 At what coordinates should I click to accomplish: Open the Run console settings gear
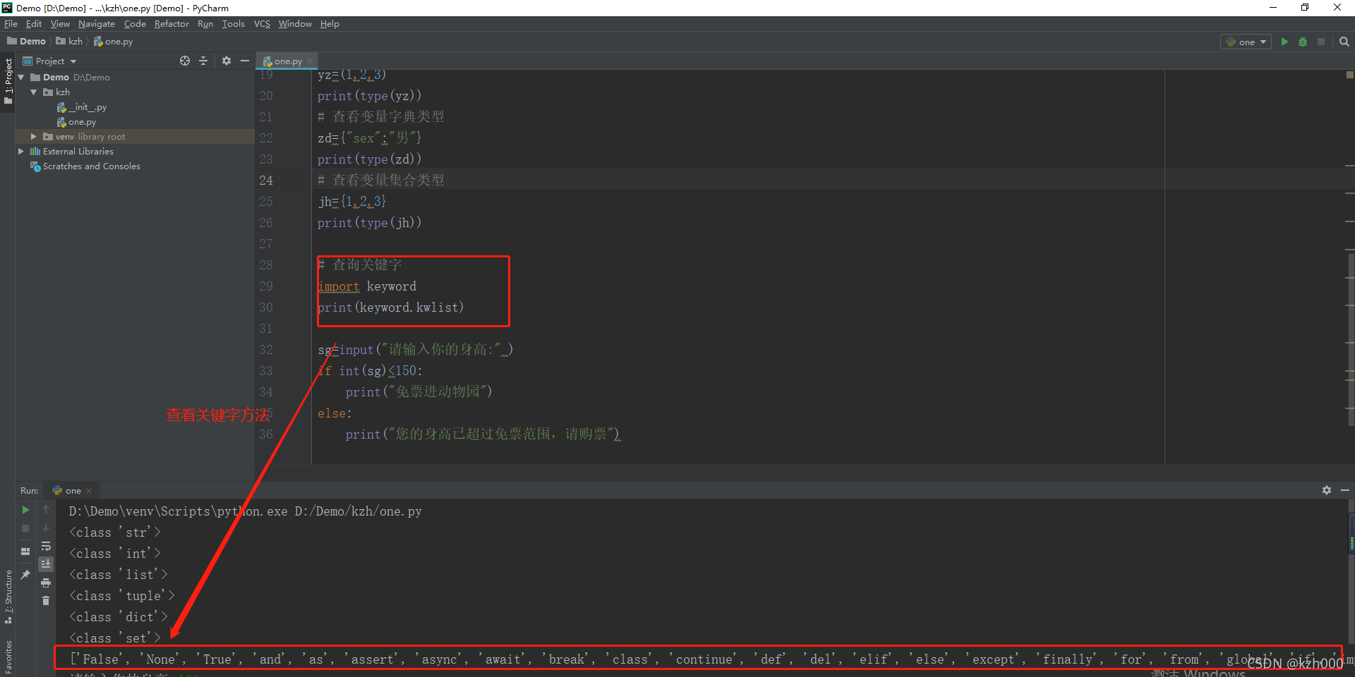(1327, 490)
